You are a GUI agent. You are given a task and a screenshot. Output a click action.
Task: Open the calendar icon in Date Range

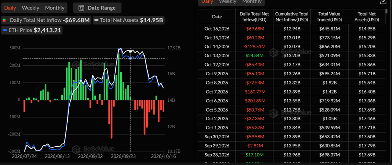[x=81, y=8]
